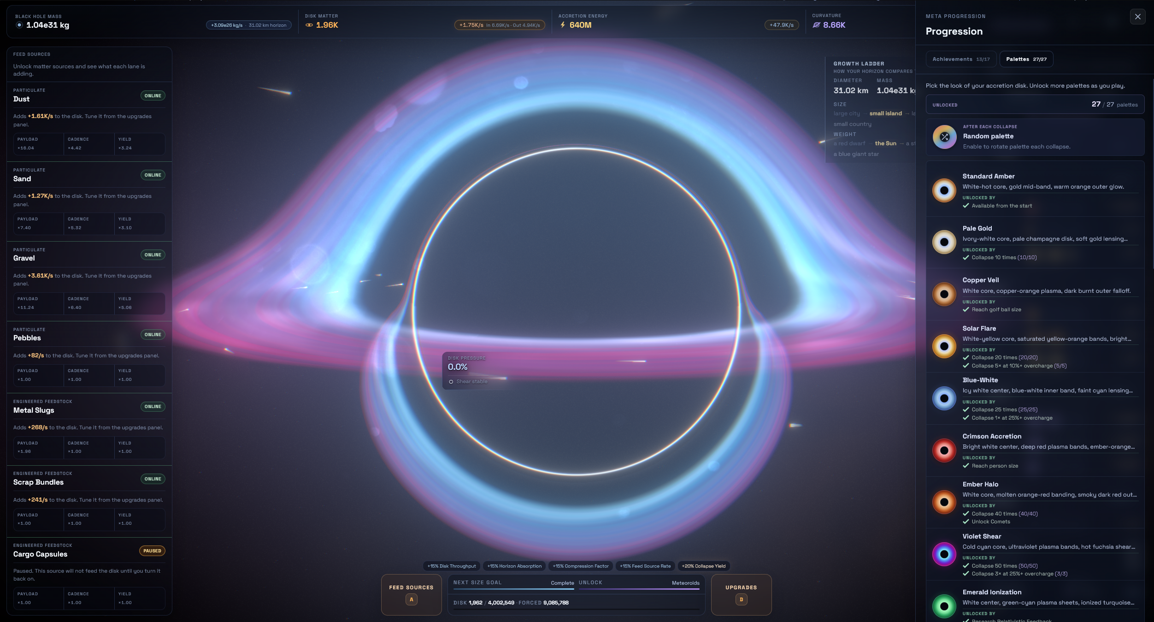The width and height of the screenshot is (1154, 622).
Task: Click the disk matter eye icon
Action: [309, 25]
